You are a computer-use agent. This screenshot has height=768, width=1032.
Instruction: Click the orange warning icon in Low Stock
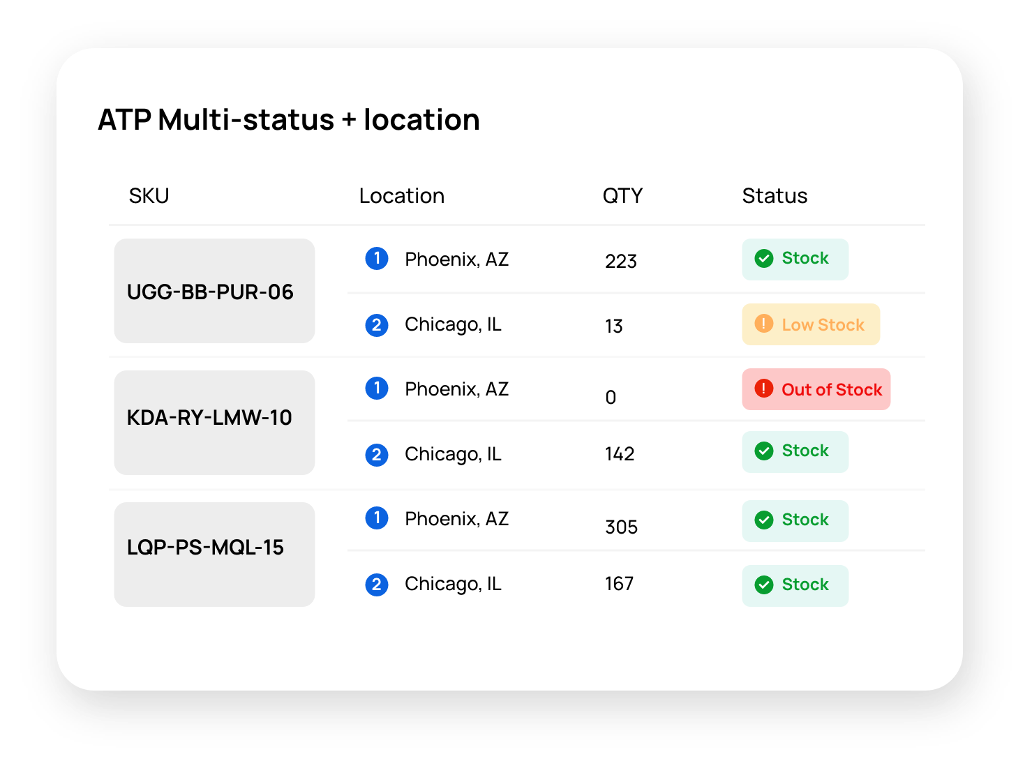coord(764,324)
